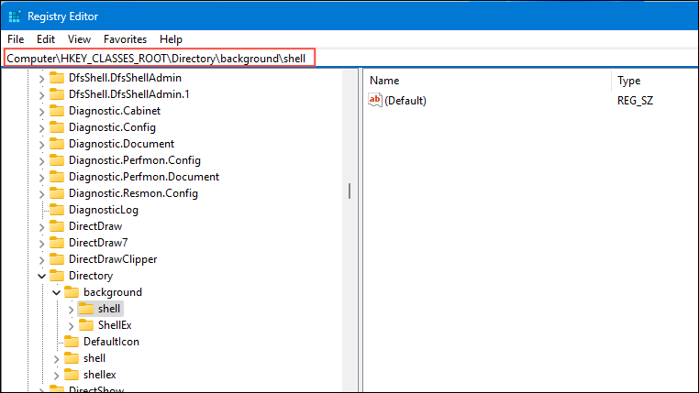Click the Directory folder icon
The height and width of the screenshot is (393, 699).
coord(57,275)
